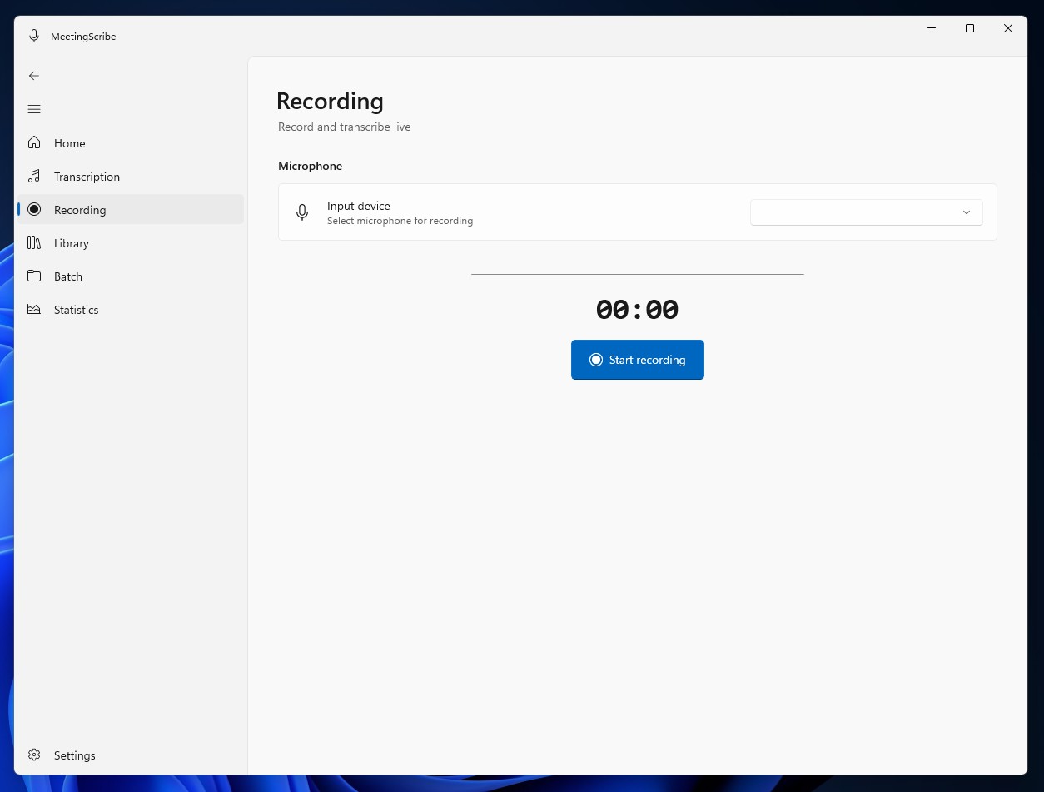
Task: Open the Library waveform icon
Action: [x=34, y=242]
